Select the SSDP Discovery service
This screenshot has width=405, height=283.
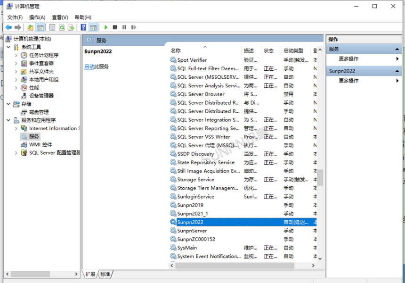(243, 154)
